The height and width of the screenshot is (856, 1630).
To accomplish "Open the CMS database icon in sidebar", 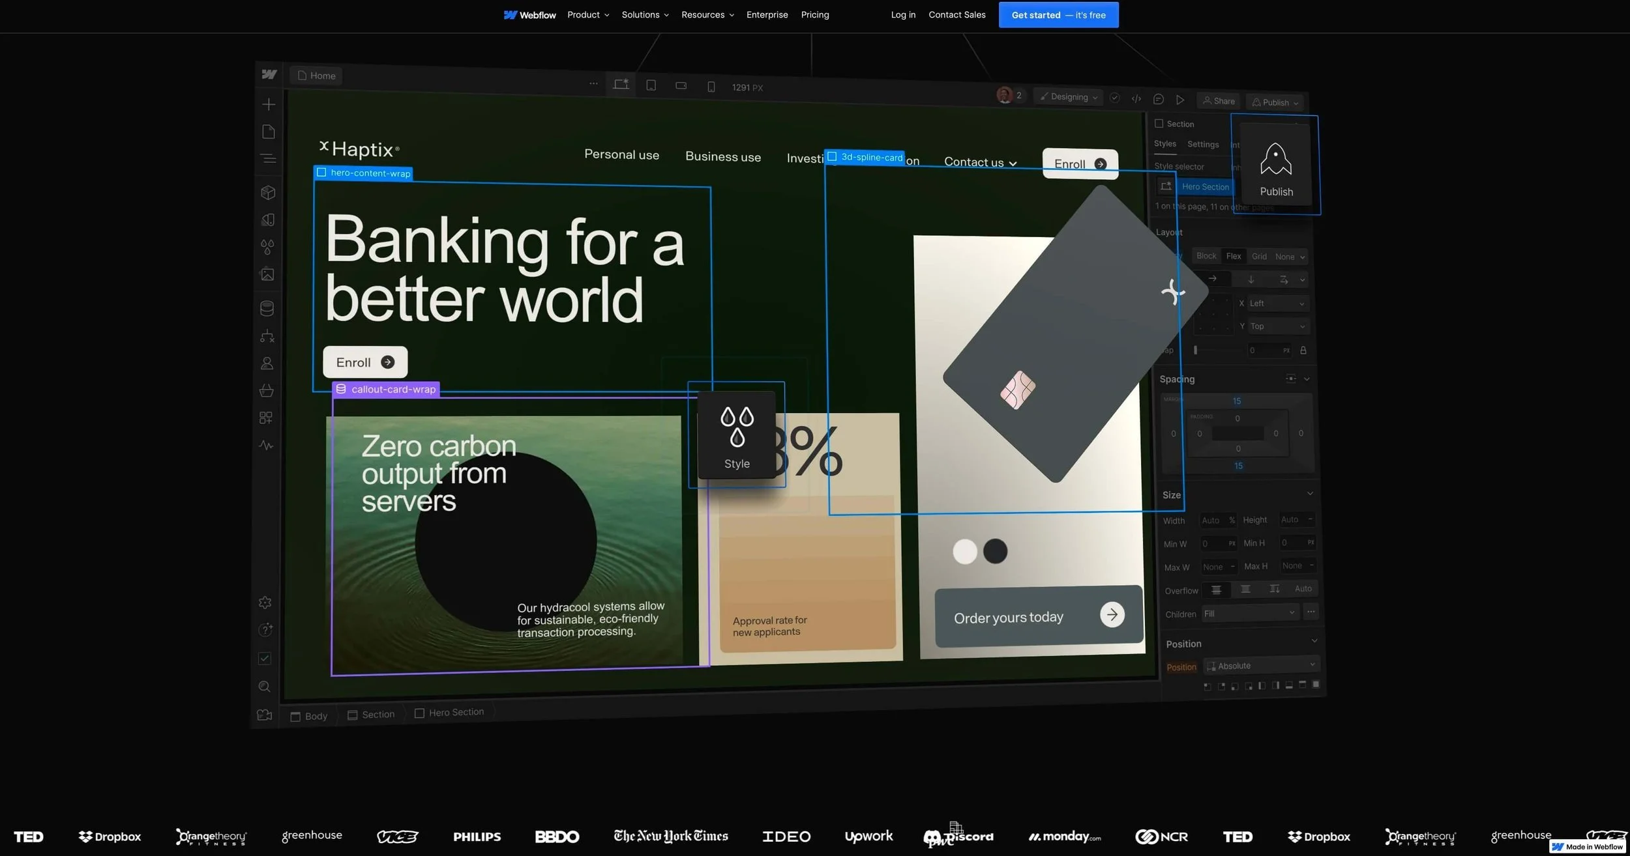I will click(267, 308).
